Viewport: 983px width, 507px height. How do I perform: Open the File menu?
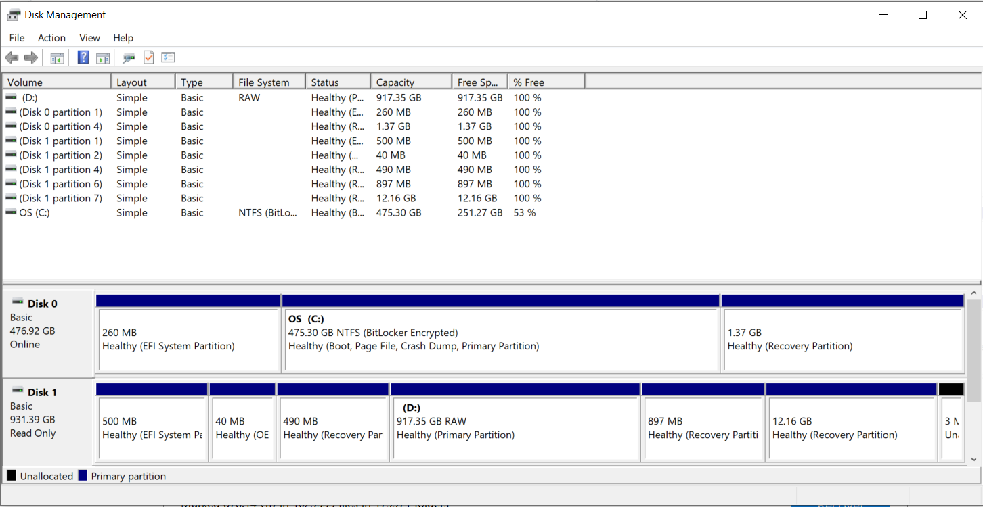coord(17,38)
